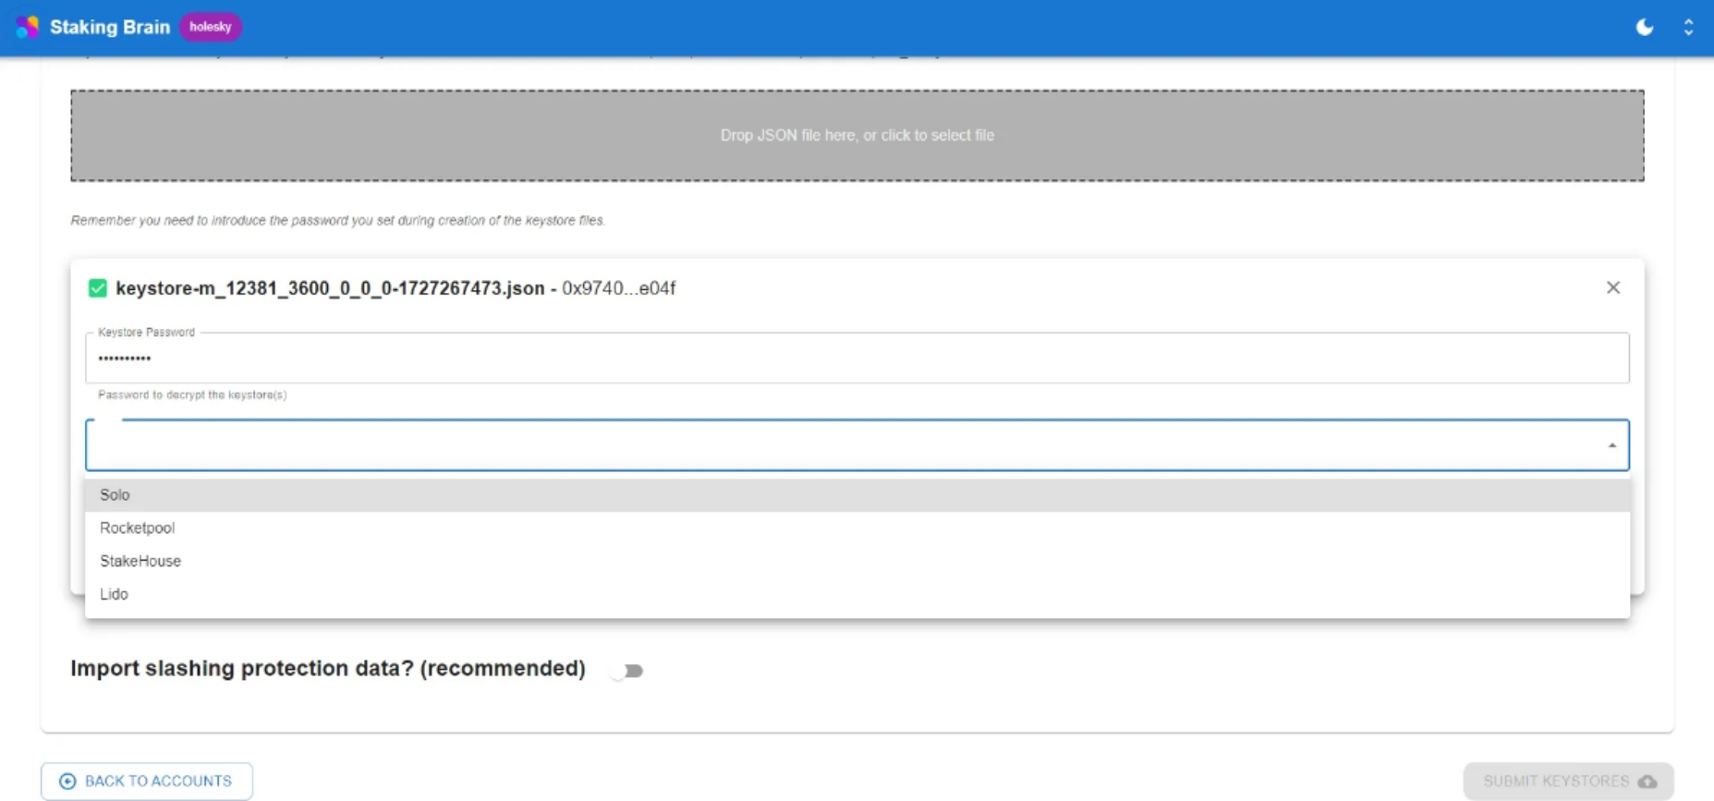Collapse the staking tag dropdown arrow

pos(1611,445)
